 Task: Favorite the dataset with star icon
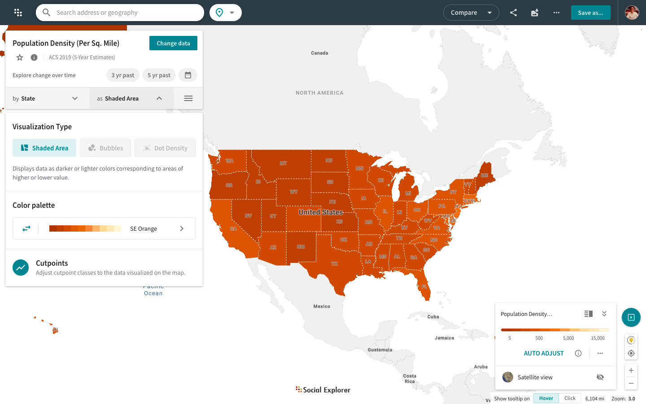click(x=20, y=57)
